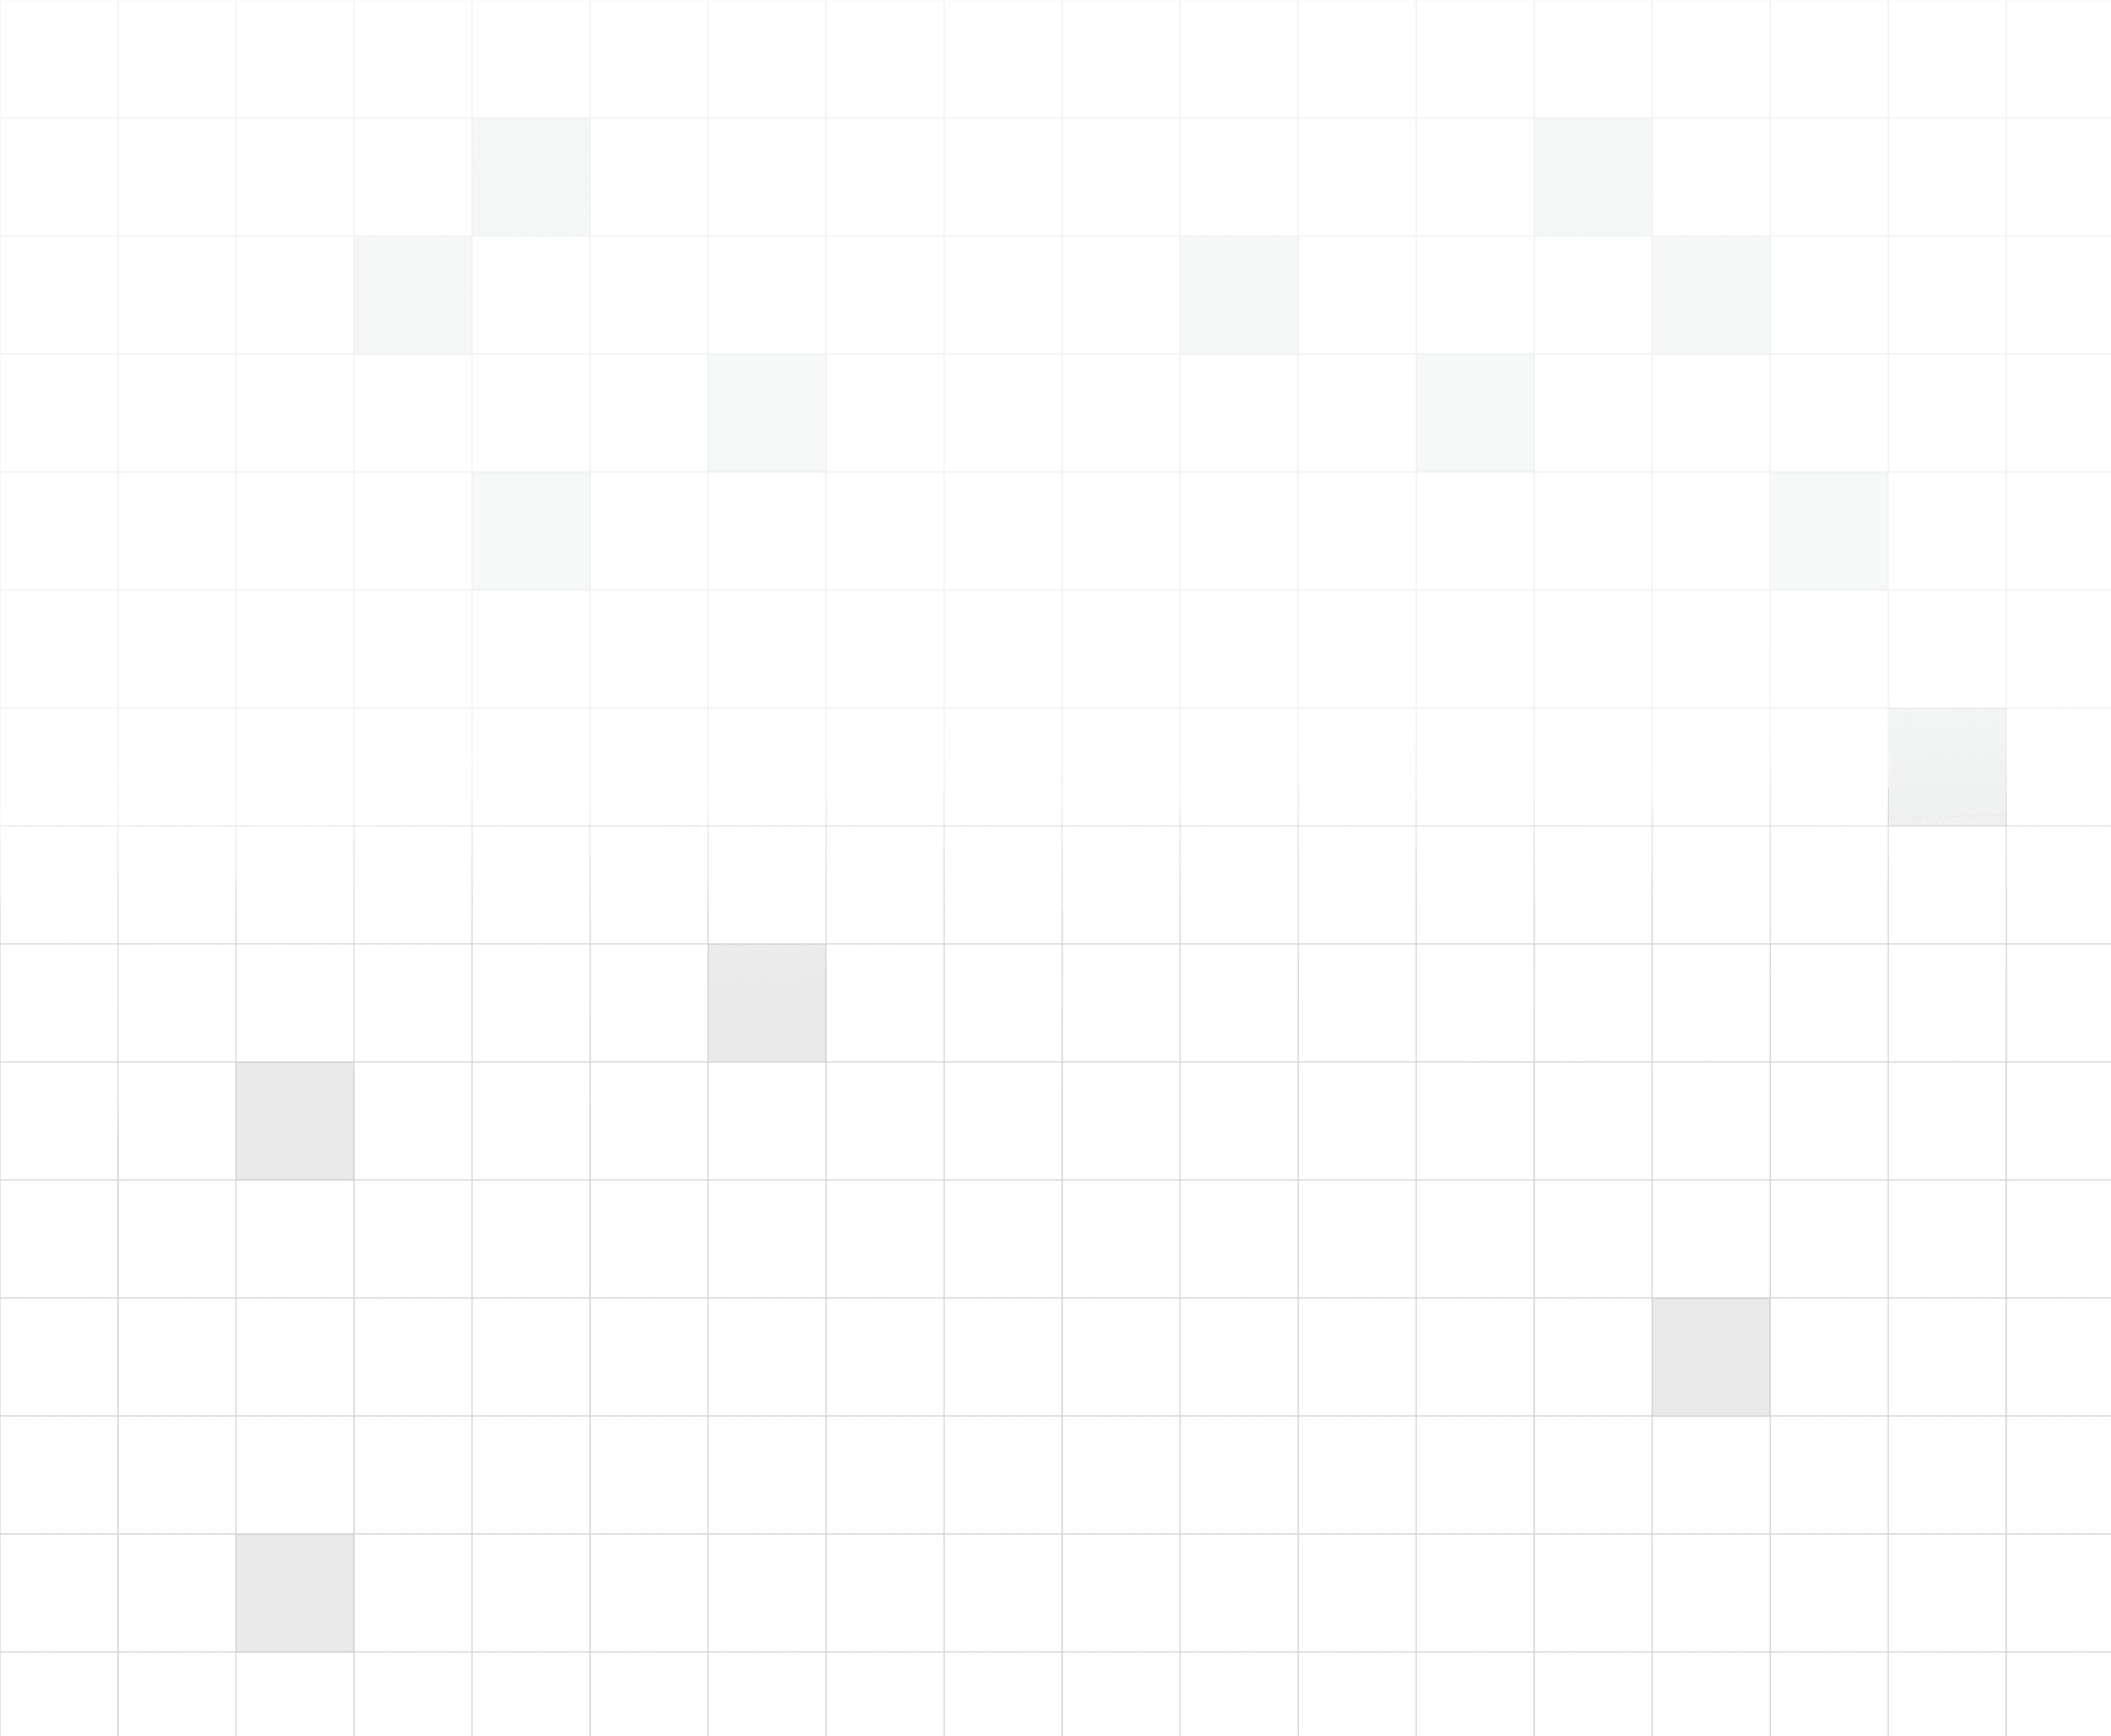This screenshot has height=1736, width=2111.
Task: Click left light gray square in fourth row
Action: tap(767, 413)
